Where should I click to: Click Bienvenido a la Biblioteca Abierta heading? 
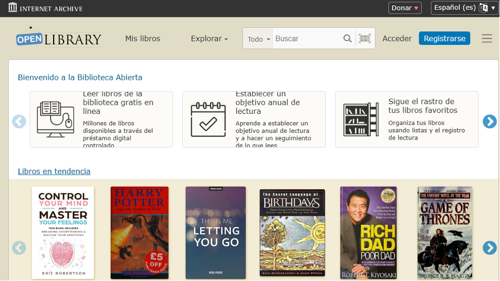[x=80, y=78]
